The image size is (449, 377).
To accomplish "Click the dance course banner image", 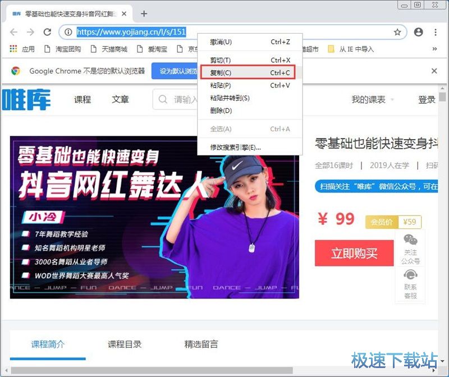I will point(155,217).
